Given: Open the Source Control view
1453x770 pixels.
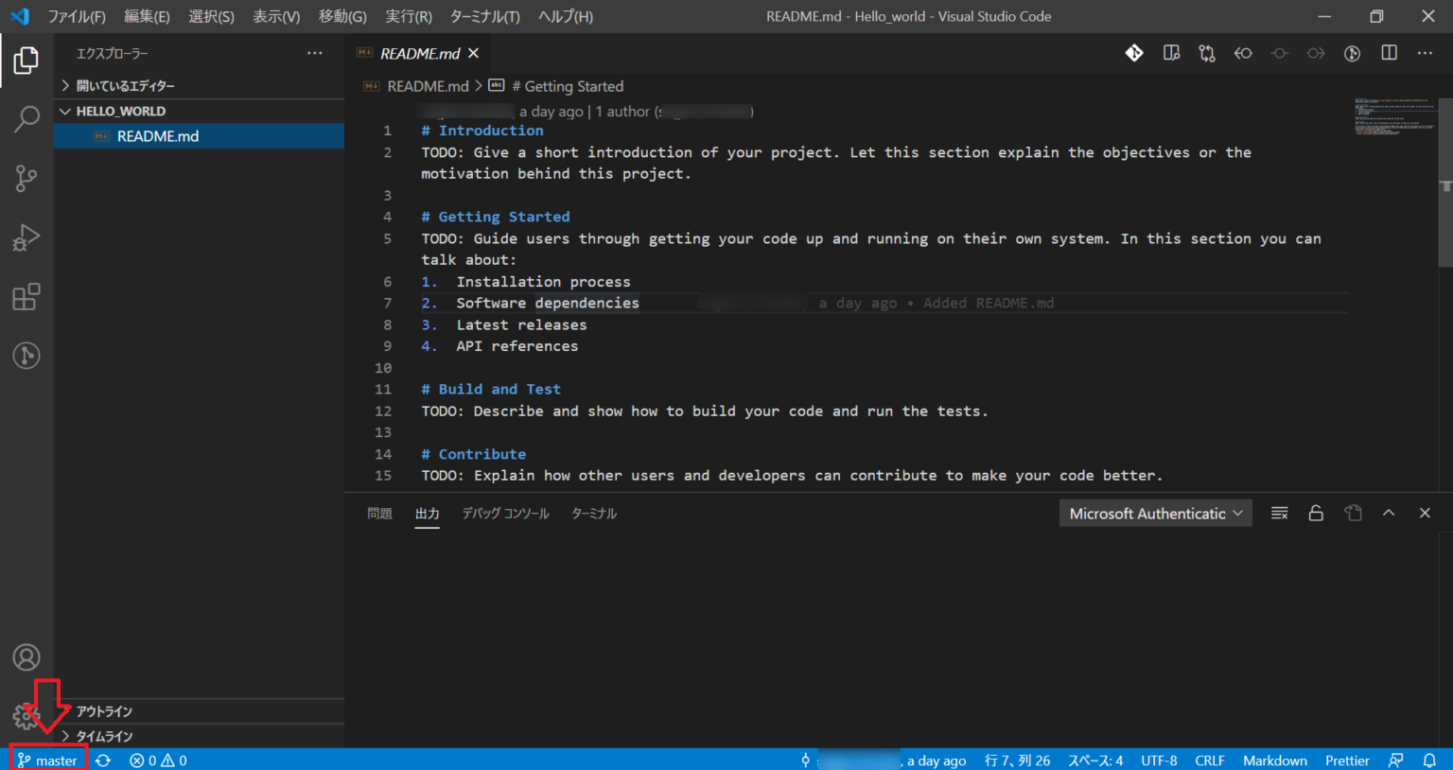Looking at the screenshot, I should click(26, 179).
